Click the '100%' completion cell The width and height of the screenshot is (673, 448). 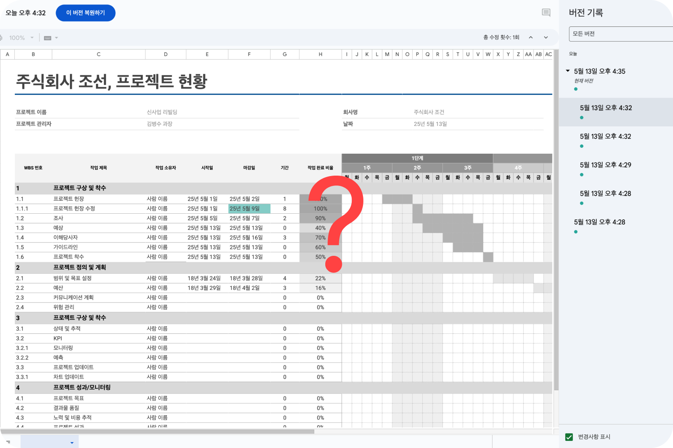[x=320, y=209]
